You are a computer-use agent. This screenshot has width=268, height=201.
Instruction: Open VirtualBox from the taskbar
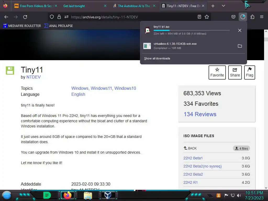pyautogui.click(x=108, y=195)
